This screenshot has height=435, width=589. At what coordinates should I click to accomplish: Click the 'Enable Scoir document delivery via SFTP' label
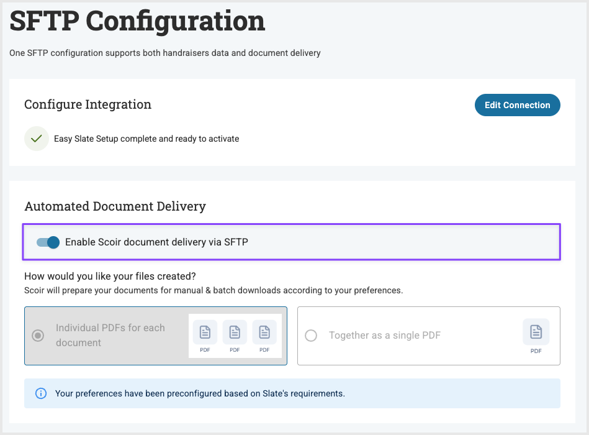pos(156,242)
